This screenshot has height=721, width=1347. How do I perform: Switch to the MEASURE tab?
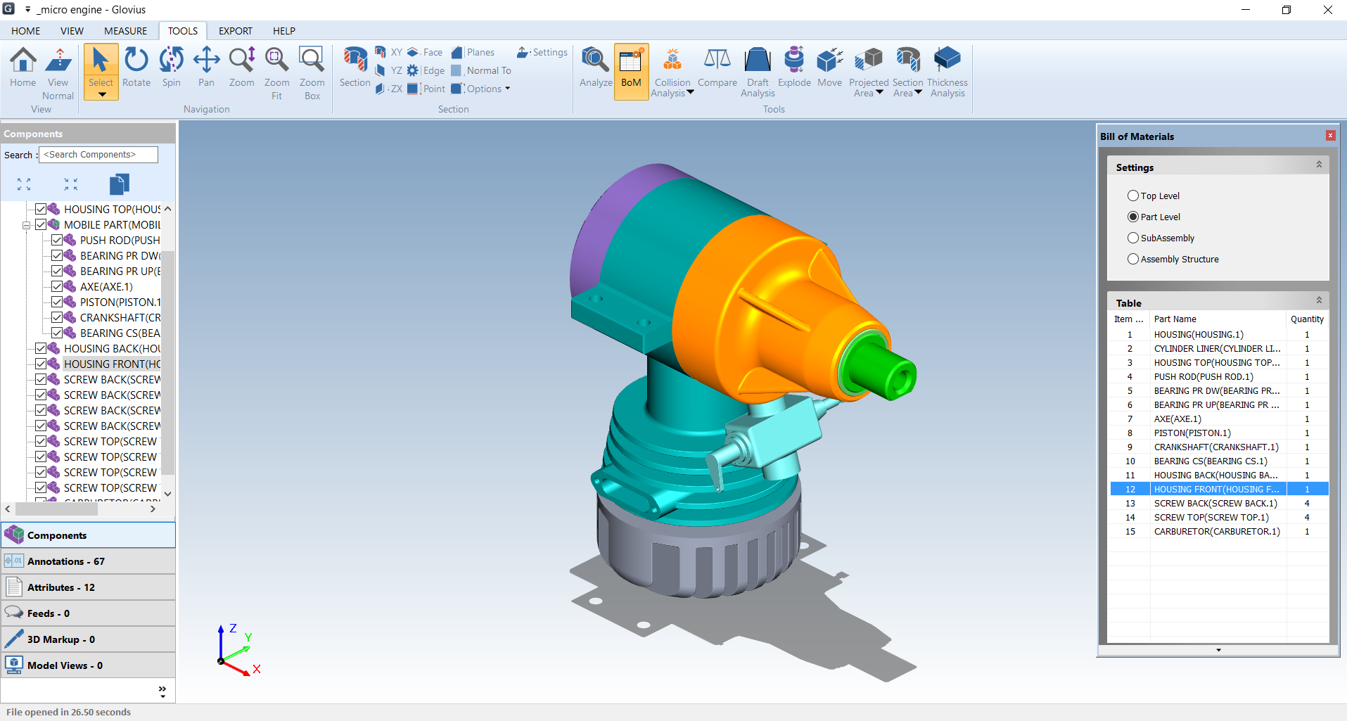[125, 31]
